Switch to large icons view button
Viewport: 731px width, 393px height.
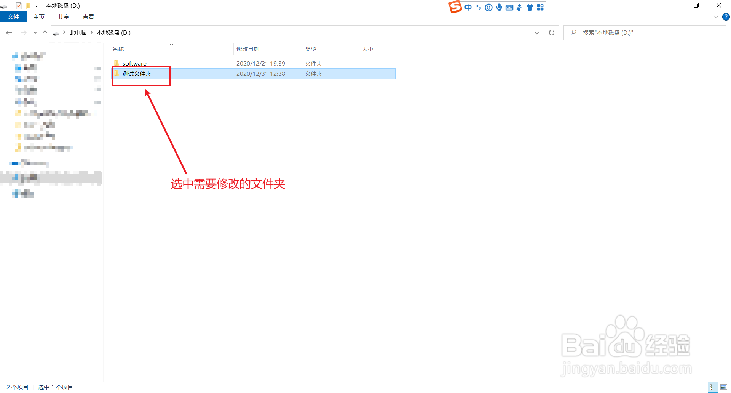point(724,387)
